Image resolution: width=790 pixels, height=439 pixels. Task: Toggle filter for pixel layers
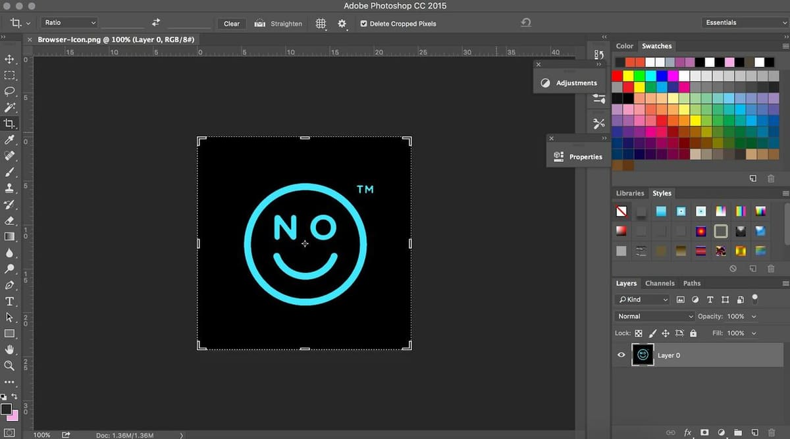pos(682,299)
